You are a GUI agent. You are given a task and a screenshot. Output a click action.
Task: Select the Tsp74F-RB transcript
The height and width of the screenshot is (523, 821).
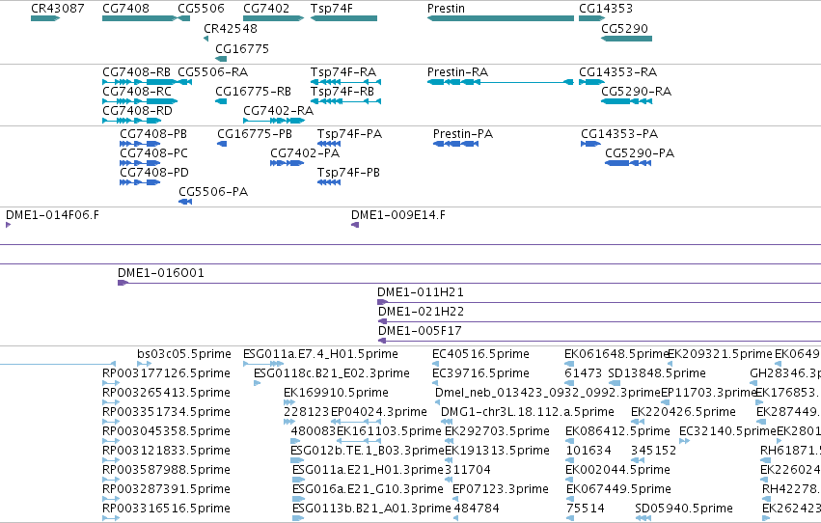345,101
